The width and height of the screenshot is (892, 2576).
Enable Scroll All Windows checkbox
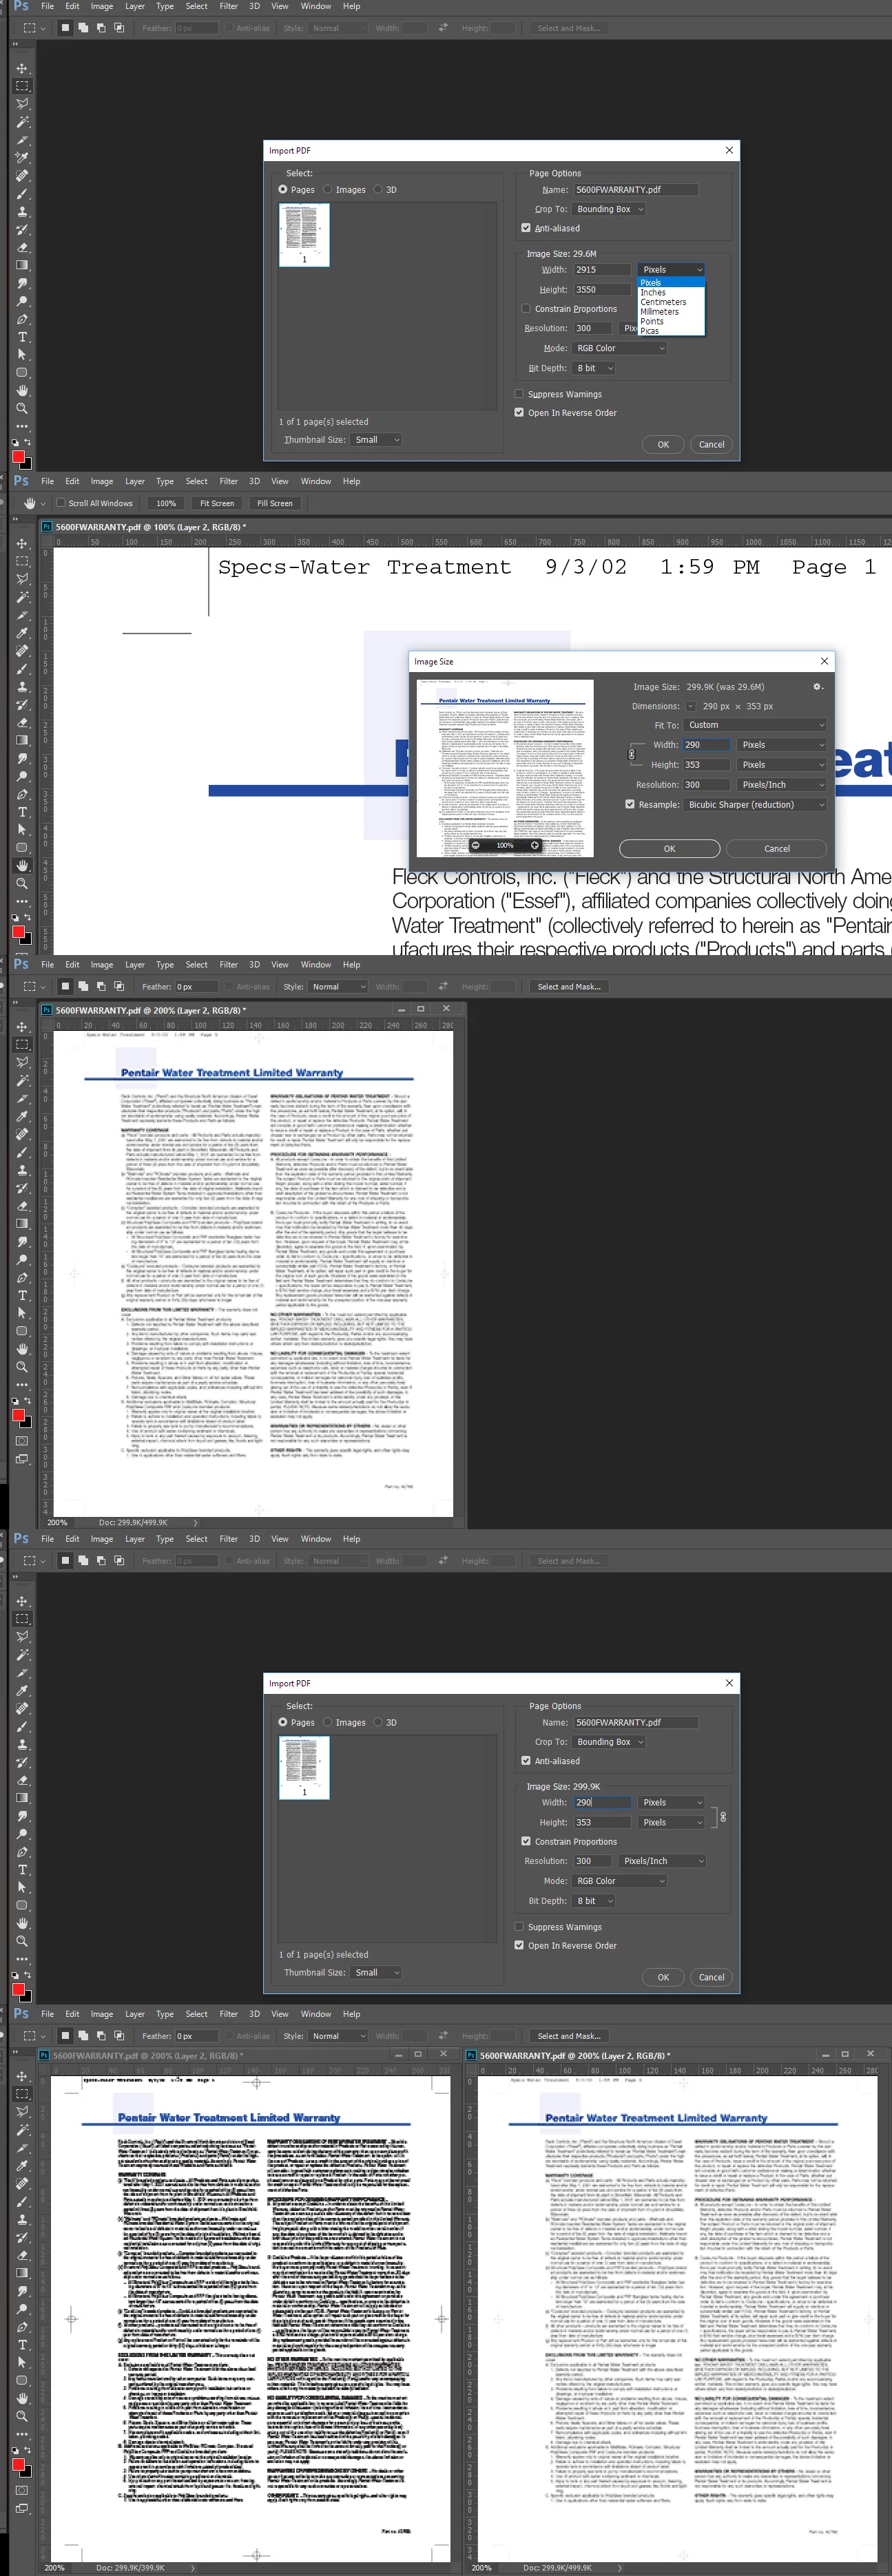pyautogui.click(x=61, y=503)
